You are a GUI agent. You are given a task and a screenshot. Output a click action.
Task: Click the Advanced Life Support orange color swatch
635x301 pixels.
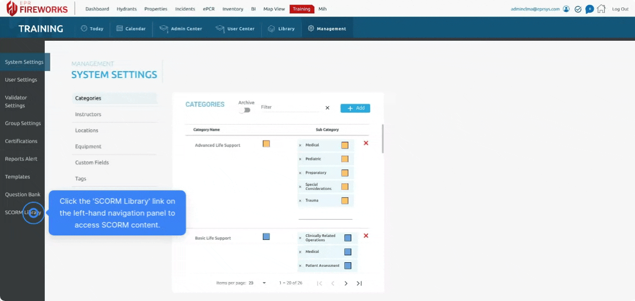266,144
